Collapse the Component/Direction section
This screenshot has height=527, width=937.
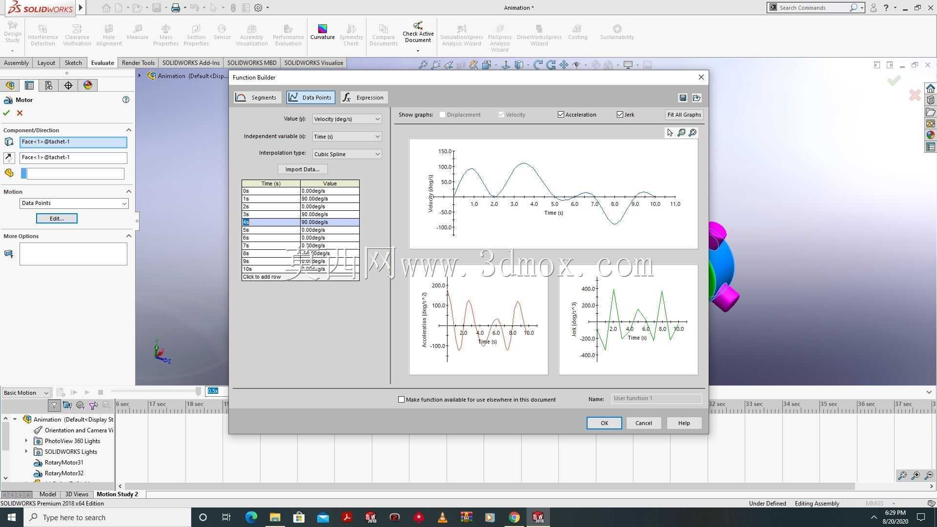[129, 130]
